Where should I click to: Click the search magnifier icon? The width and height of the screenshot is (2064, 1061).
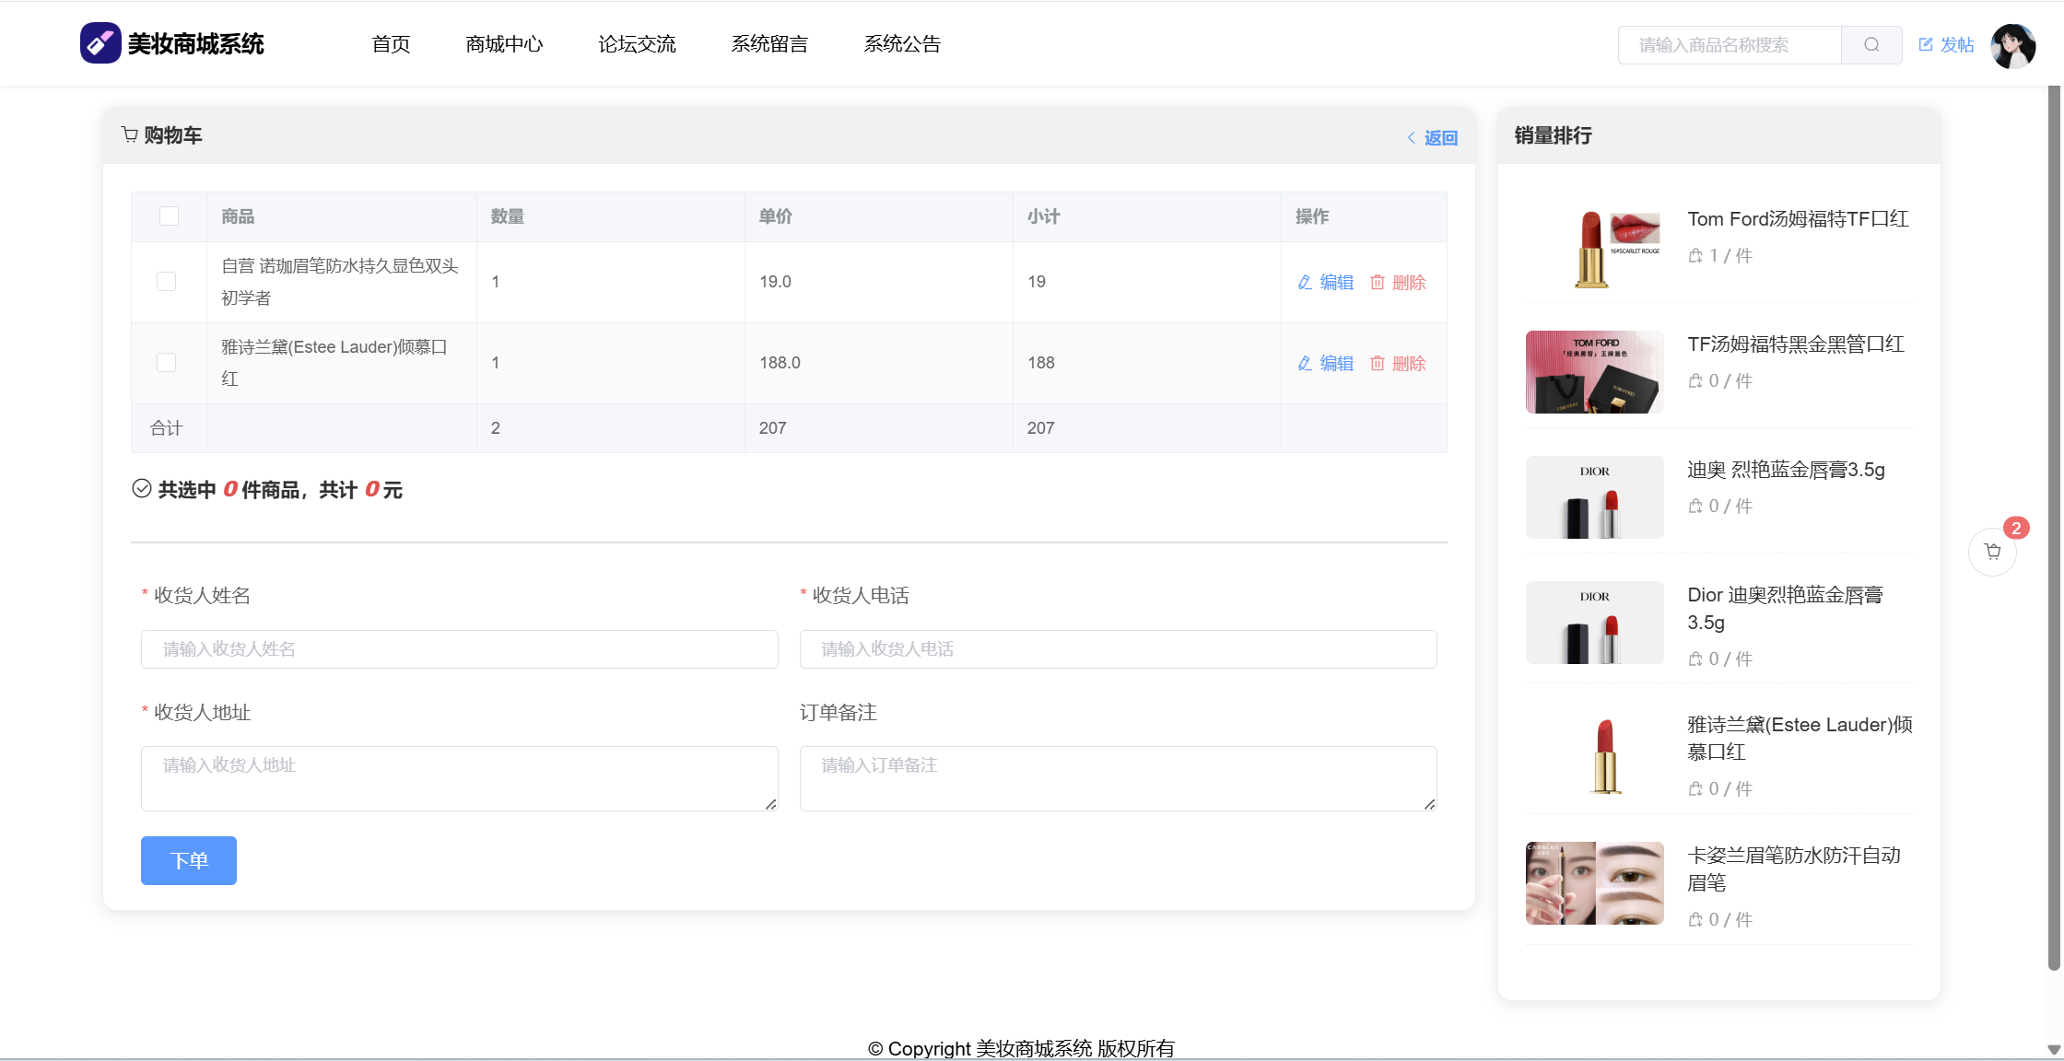coord(1870,45)
